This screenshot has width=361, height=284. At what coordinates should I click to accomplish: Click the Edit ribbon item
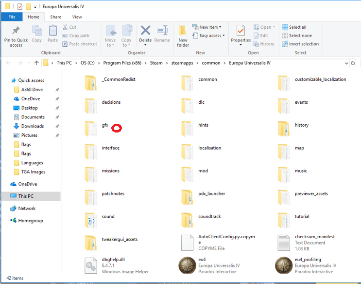click(260, 36)
